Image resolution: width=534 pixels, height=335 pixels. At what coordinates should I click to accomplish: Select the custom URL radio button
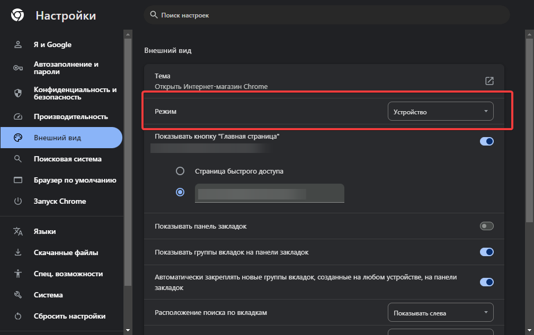coord(180,192)
